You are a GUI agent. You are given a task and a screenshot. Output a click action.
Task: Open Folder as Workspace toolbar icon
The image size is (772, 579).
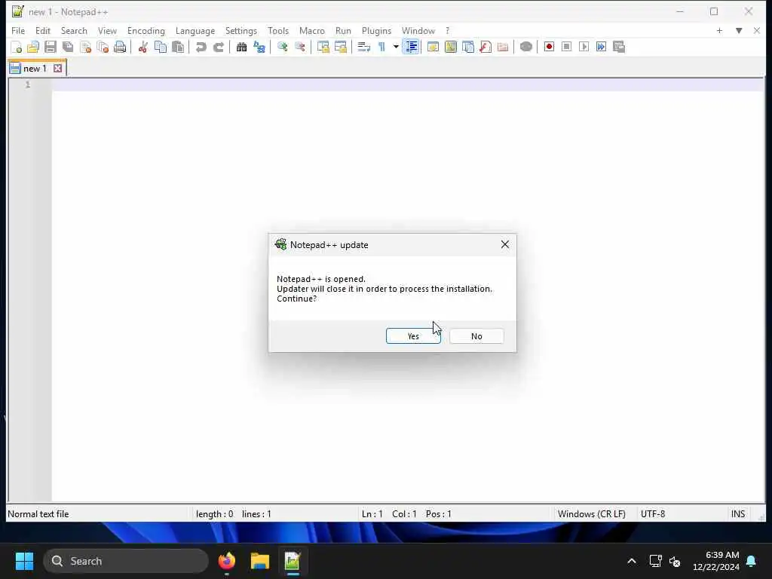[503, 47]
